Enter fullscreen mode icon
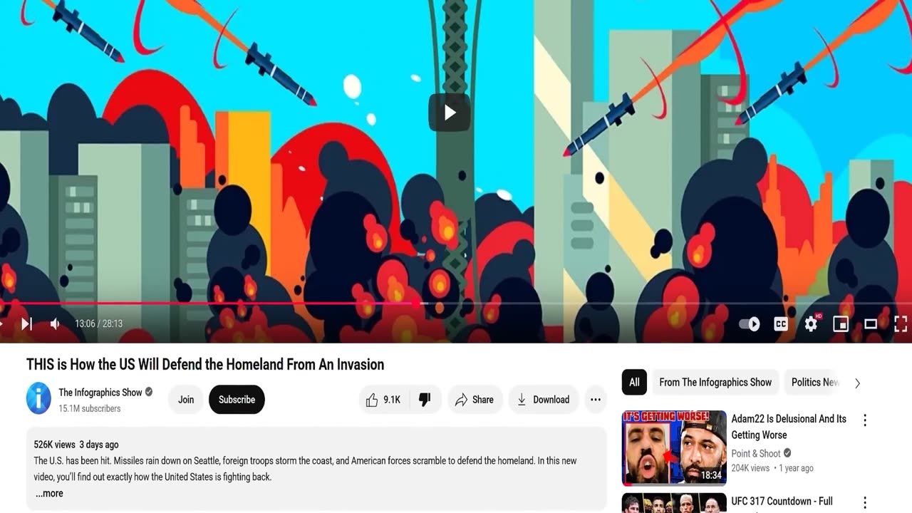The image size is (912, 513). pyautogui.click(x=900, y=324)
